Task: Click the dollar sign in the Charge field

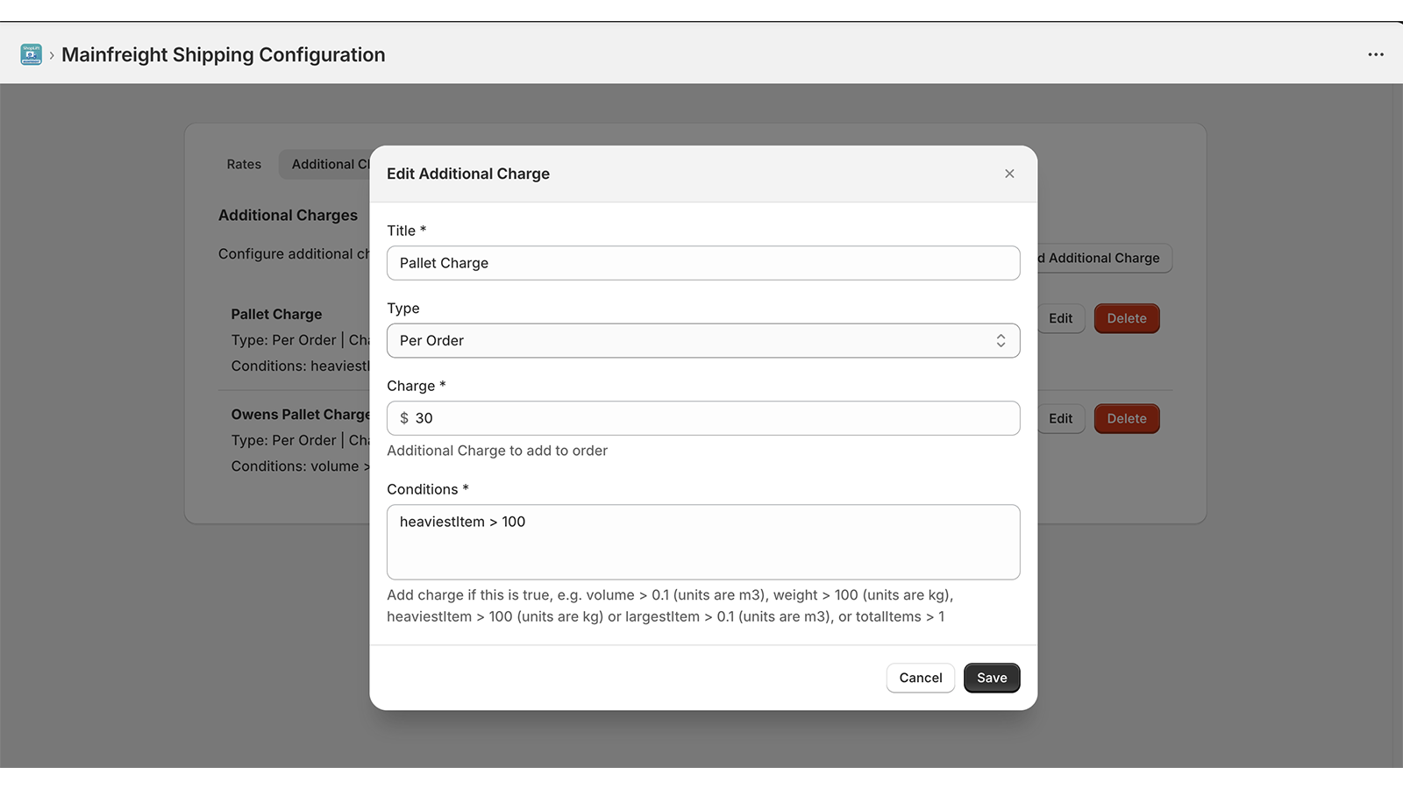Action: (x=402, y=418)
